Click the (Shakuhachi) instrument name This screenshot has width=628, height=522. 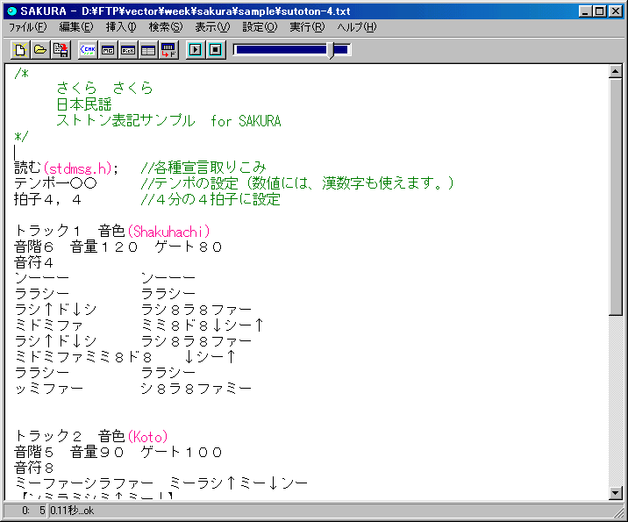168,231
